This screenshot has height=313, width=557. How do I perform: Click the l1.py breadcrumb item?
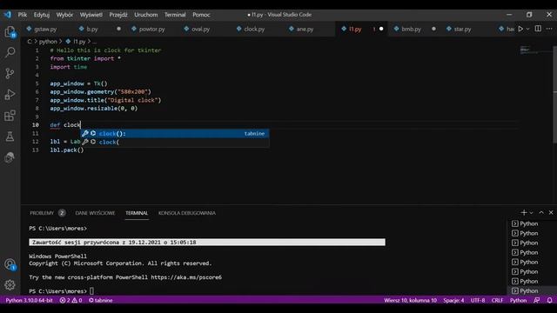click(x=76, y=42)
